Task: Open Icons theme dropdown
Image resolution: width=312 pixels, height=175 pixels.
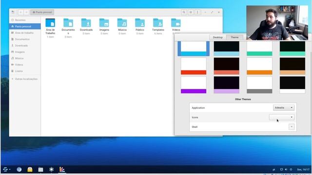Action: coord(282,117)
